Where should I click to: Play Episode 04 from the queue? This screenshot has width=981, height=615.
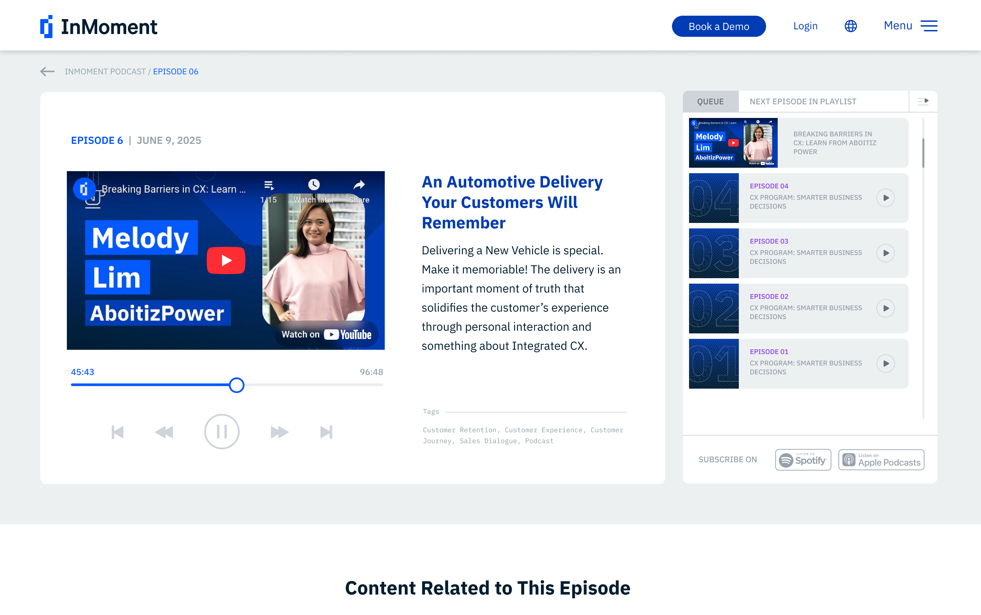[886, 198]
